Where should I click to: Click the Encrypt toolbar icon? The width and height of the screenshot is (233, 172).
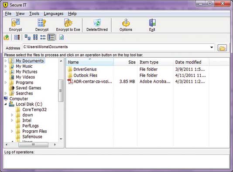tap(15, 23)
